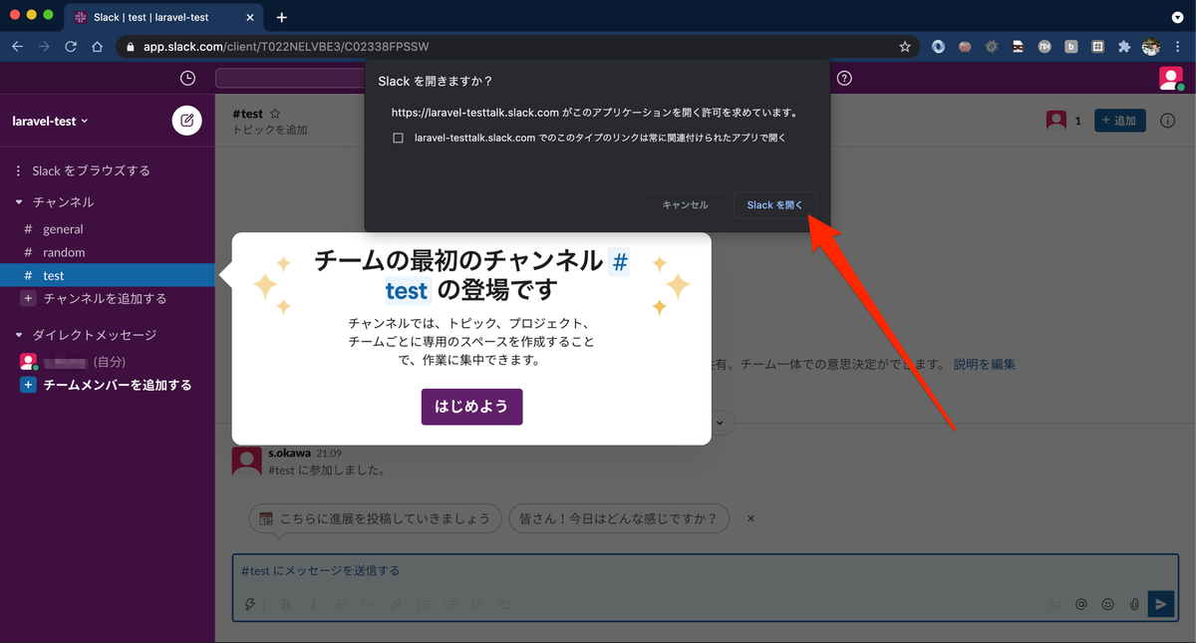The width and height of the screenshot is (1196, 643).
Task: Open the help question mark icon
Action: coord(844,79)
